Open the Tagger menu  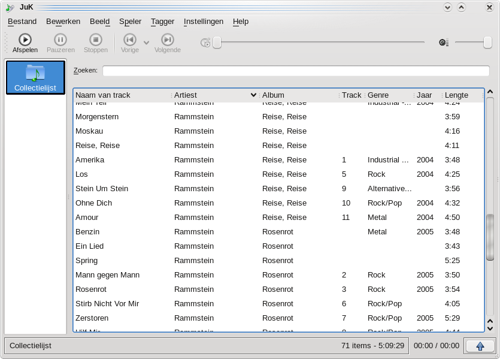click(162, 22)
